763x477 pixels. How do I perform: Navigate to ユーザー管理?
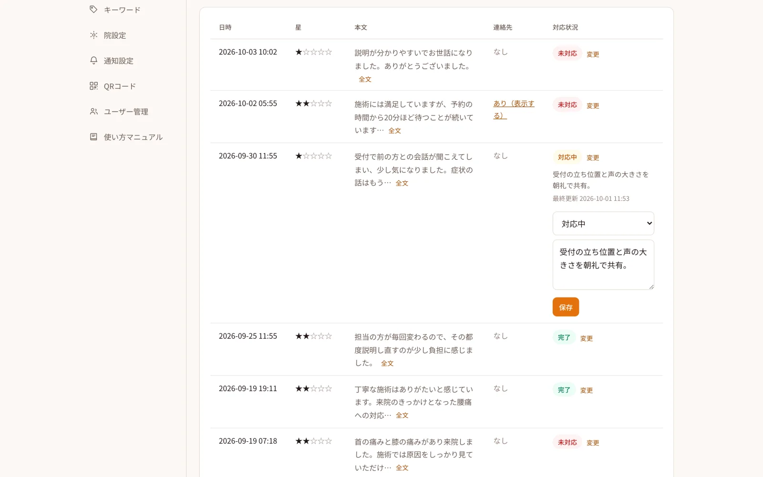point(126,112)
